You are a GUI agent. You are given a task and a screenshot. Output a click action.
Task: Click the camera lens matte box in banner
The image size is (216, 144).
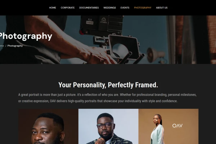pos(123,47)
